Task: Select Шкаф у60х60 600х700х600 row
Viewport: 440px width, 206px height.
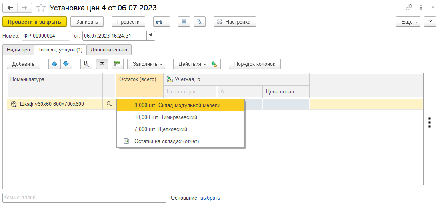Action: point(55,104)
